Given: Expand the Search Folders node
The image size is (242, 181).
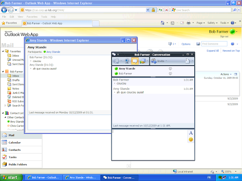Looking at the screenshot, I should [x=5, y=106].
